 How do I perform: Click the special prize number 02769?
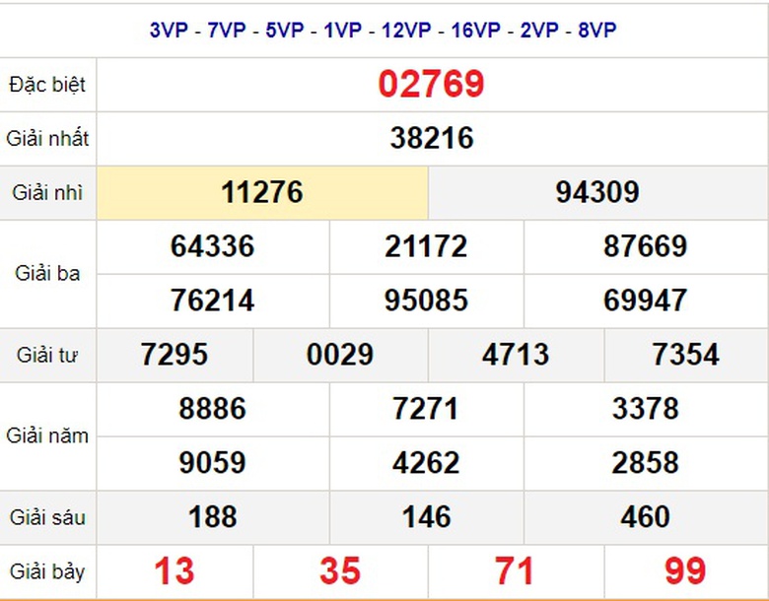pyautogui.click(x=432, y=84)
